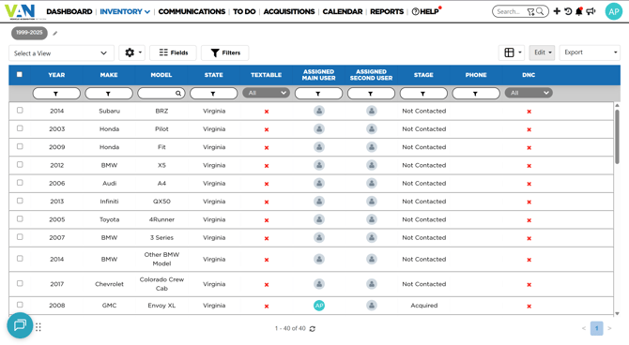Image resolution: width=629 pixels, height=345 pixels.
Task: Open the AP user avatar menu
Action: (x=613, y=11)
